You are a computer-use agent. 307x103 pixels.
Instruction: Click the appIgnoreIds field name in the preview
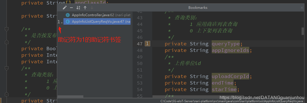[230, 50]
